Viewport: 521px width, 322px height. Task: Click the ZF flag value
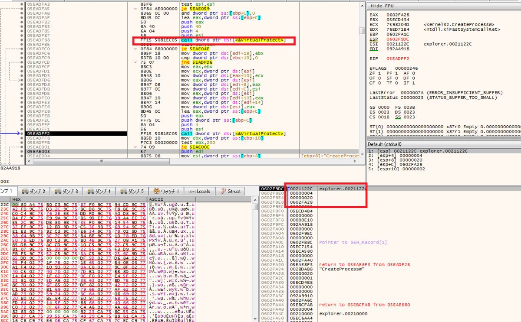[379, 74]
